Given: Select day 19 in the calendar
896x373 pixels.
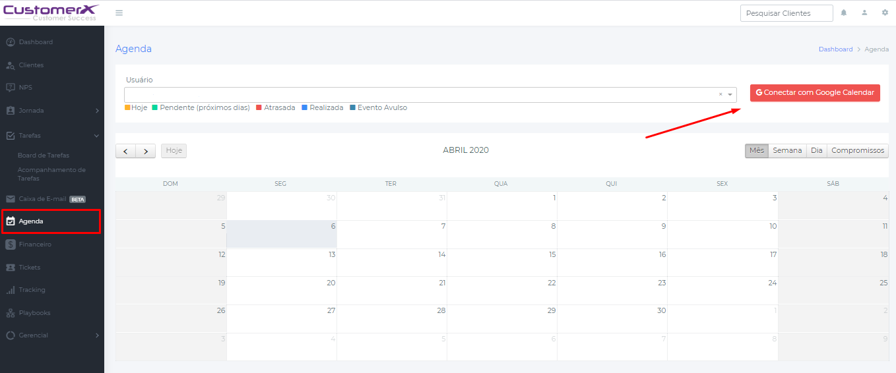Looking at the screenshot, I should tap(172, 291).
